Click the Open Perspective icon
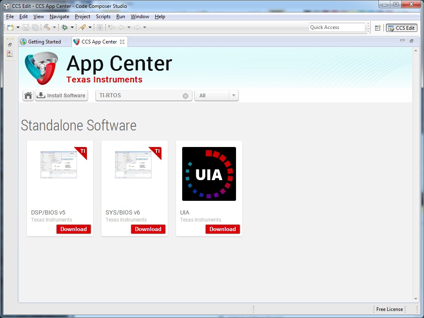Viewport: 424px width, 318px height. (x=378, y=28)
